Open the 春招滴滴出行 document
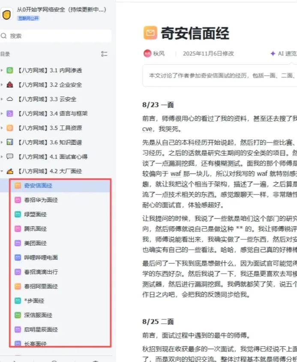The height and width of the screenshot is (362, 297). (41, 272)
